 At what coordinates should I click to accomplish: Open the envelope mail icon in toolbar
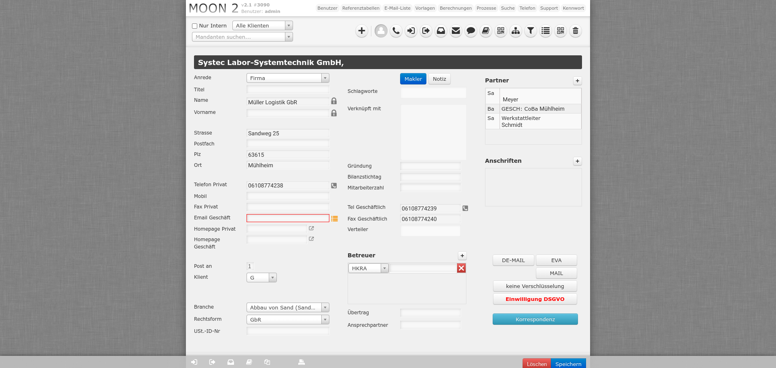(x=455, y=31)
